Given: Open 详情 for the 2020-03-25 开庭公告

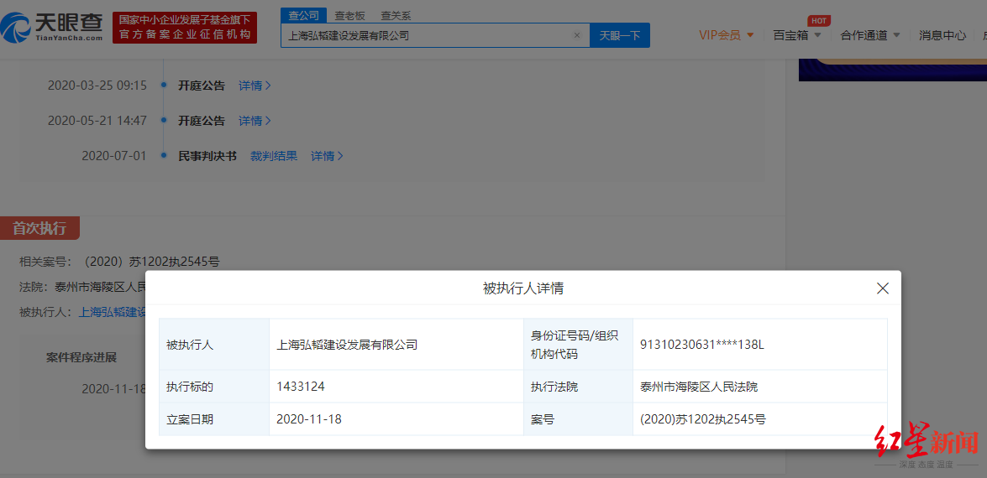Looking at the screenshot, I should [x=255, y=86].
